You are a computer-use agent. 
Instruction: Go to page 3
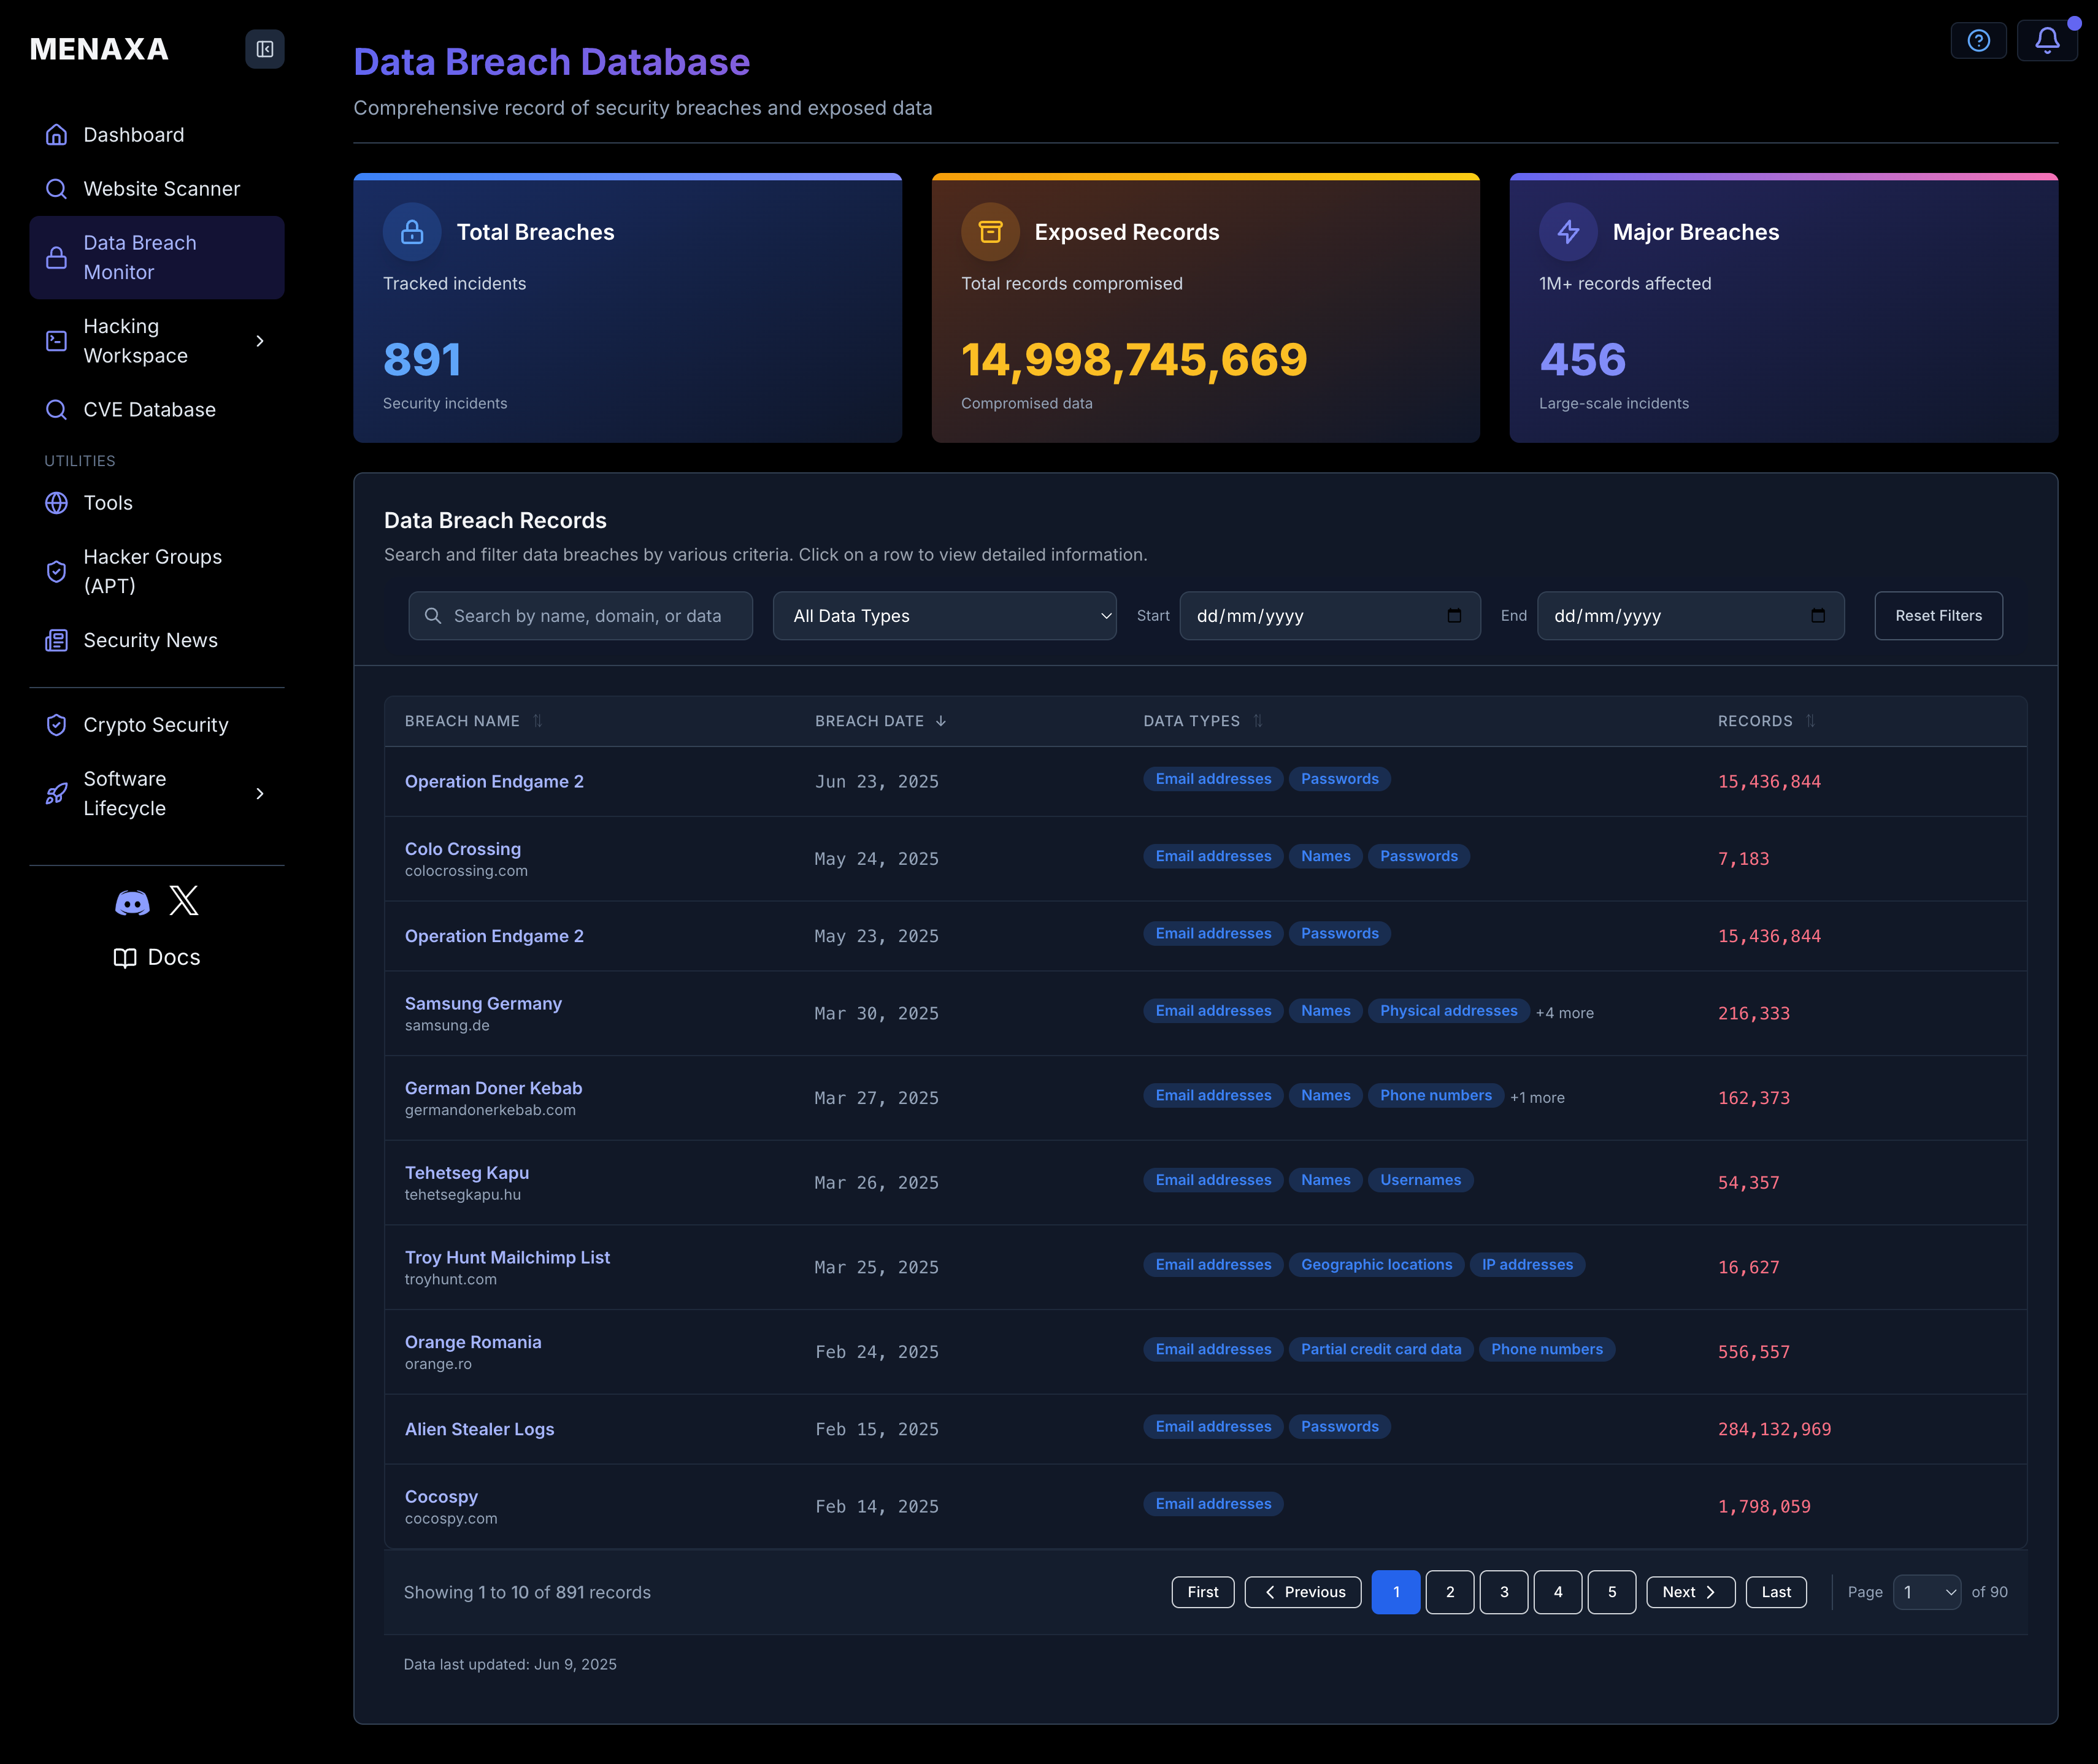(x=1504, y=1593)
